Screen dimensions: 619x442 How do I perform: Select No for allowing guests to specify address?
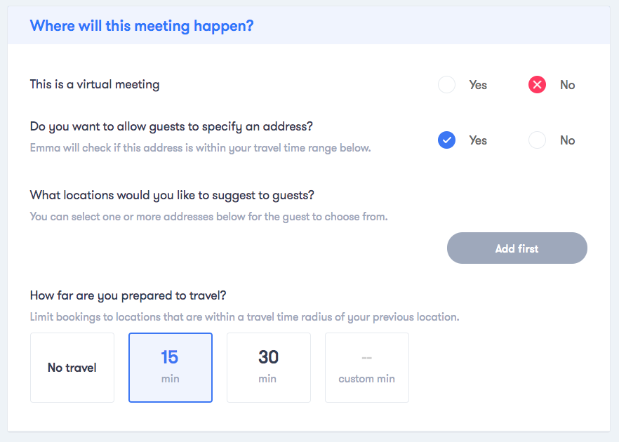click(537, 140)
